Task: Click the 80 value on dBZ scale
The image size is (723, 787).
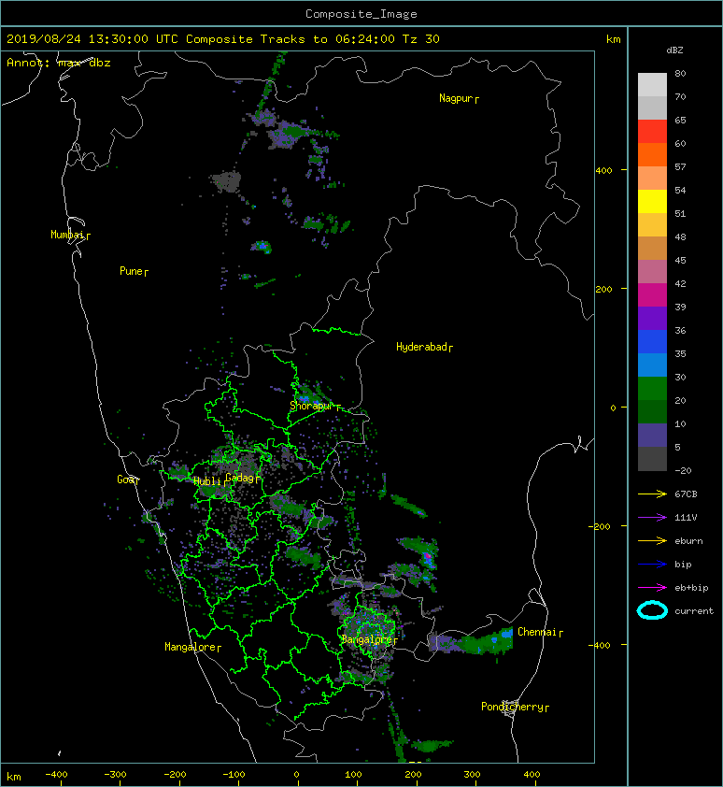Action: click(x=680, y=73)
